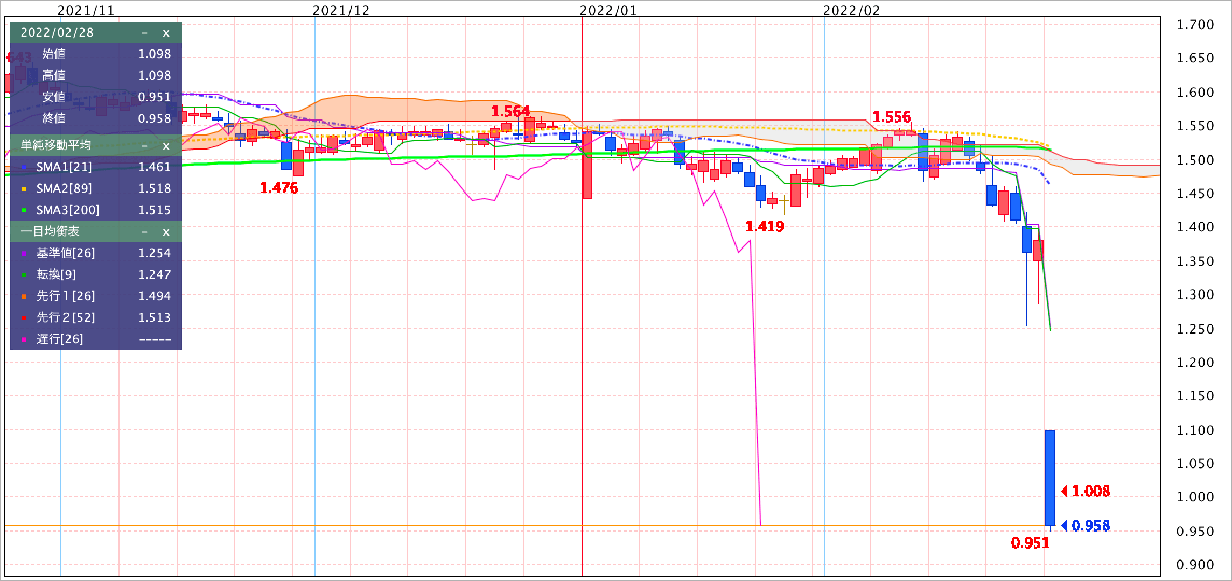Image resolution: width=1232 pixels, height=581 pixels.
Task: Click the tall red candlestick at 2022/01 start
Action: point(587,165)
